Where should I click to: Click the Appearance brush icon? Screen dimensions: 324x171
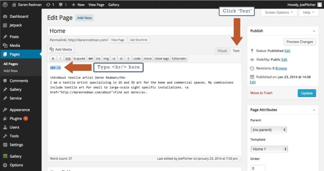(5, 110)
